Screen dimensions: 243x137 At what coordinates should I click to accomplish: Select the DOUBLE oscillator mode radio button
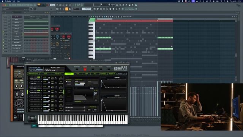(66, 83)
